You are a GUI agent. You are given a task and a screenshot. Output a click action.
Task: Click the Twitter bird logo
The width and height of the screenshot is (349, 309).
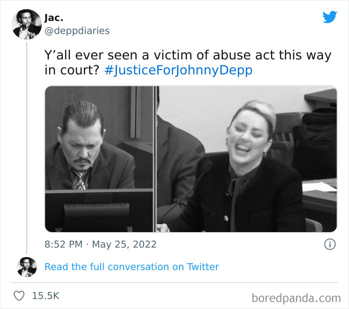pyautogui.click(x=330, y=17)
